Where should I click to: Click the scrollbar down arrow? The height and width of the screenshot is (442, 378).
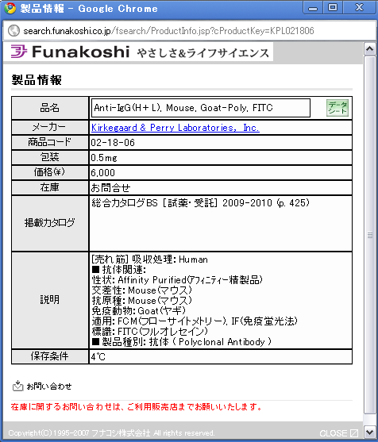pos(369,432)
